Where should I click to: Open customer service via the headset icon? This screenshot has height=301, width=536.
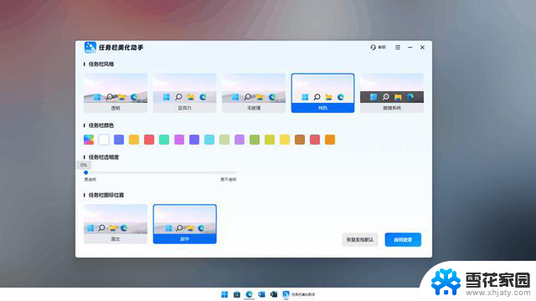[378, 48]
